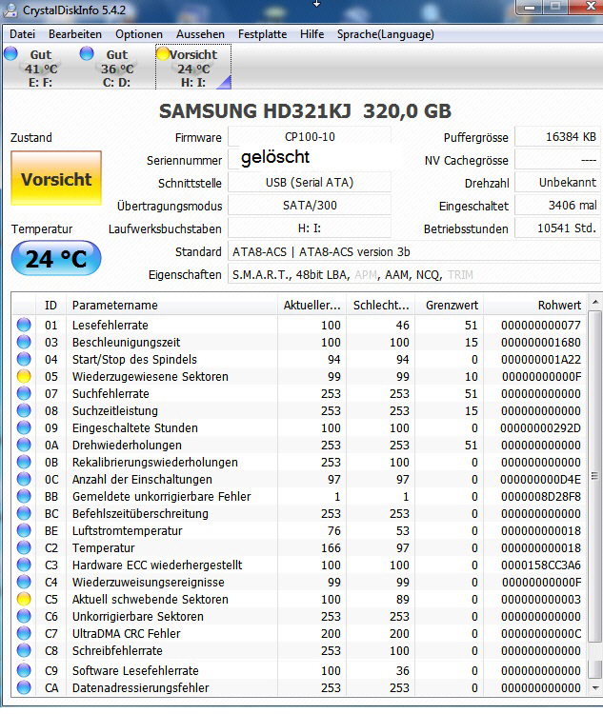Click status icon of Eingeschaltete Stunden row
The height and width of the screenshot is (714, 603).
point(24,427)
